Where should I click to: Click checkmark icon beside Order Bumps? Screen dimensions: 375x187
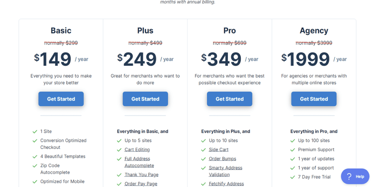coord(203,159)
